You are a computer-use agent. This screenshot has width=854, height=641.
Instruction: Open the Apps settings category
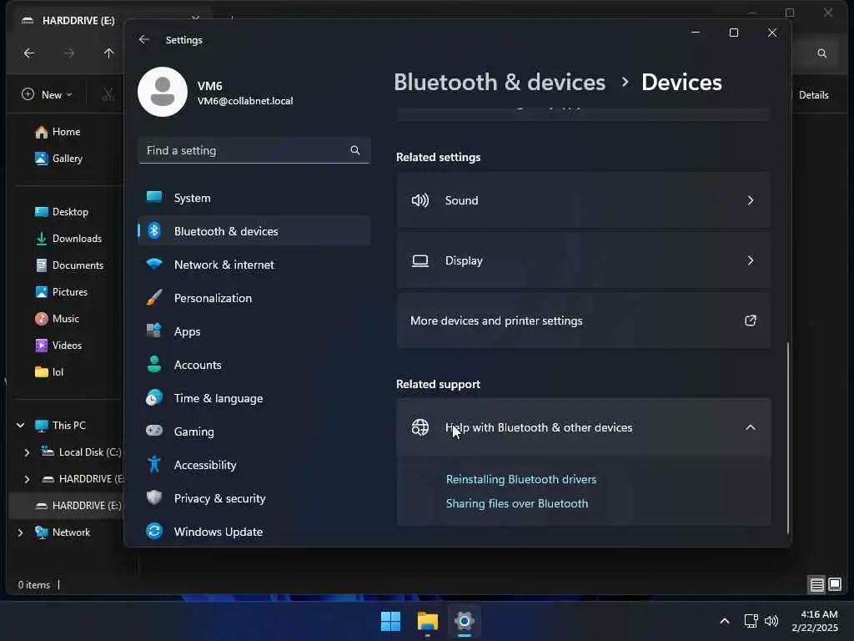coord(254,331)
